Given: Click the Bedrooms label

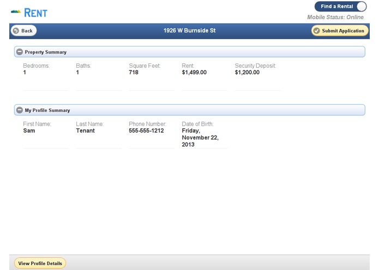Looking at the screenshot, I should (36, 66).
